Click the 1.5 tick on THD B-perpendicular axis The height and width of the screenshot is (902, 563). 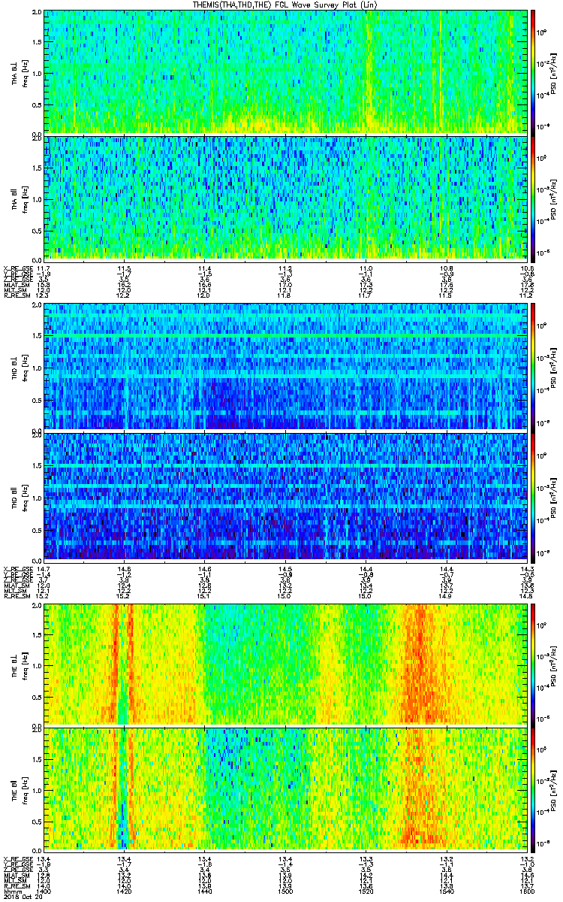click(x=37, y=337)
